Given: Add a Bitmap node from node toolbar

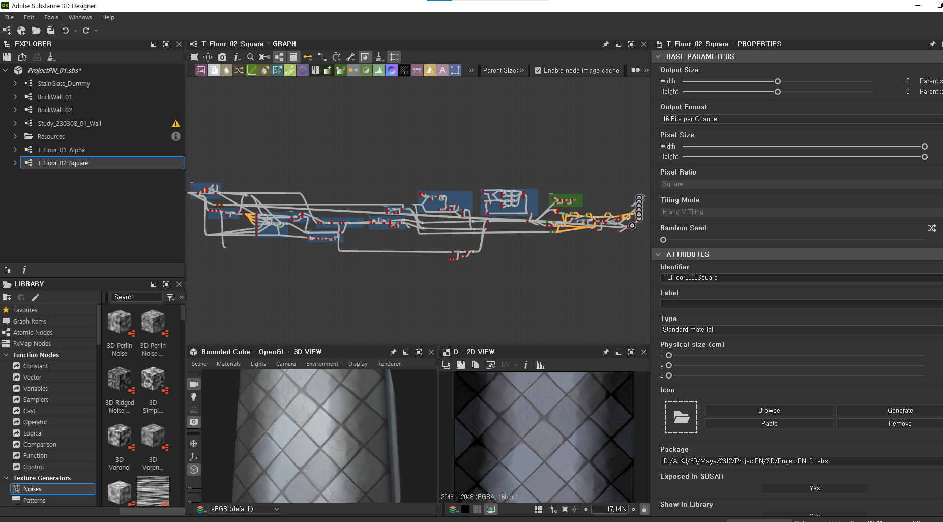Looking at the screenshot, I should [201, 70].
